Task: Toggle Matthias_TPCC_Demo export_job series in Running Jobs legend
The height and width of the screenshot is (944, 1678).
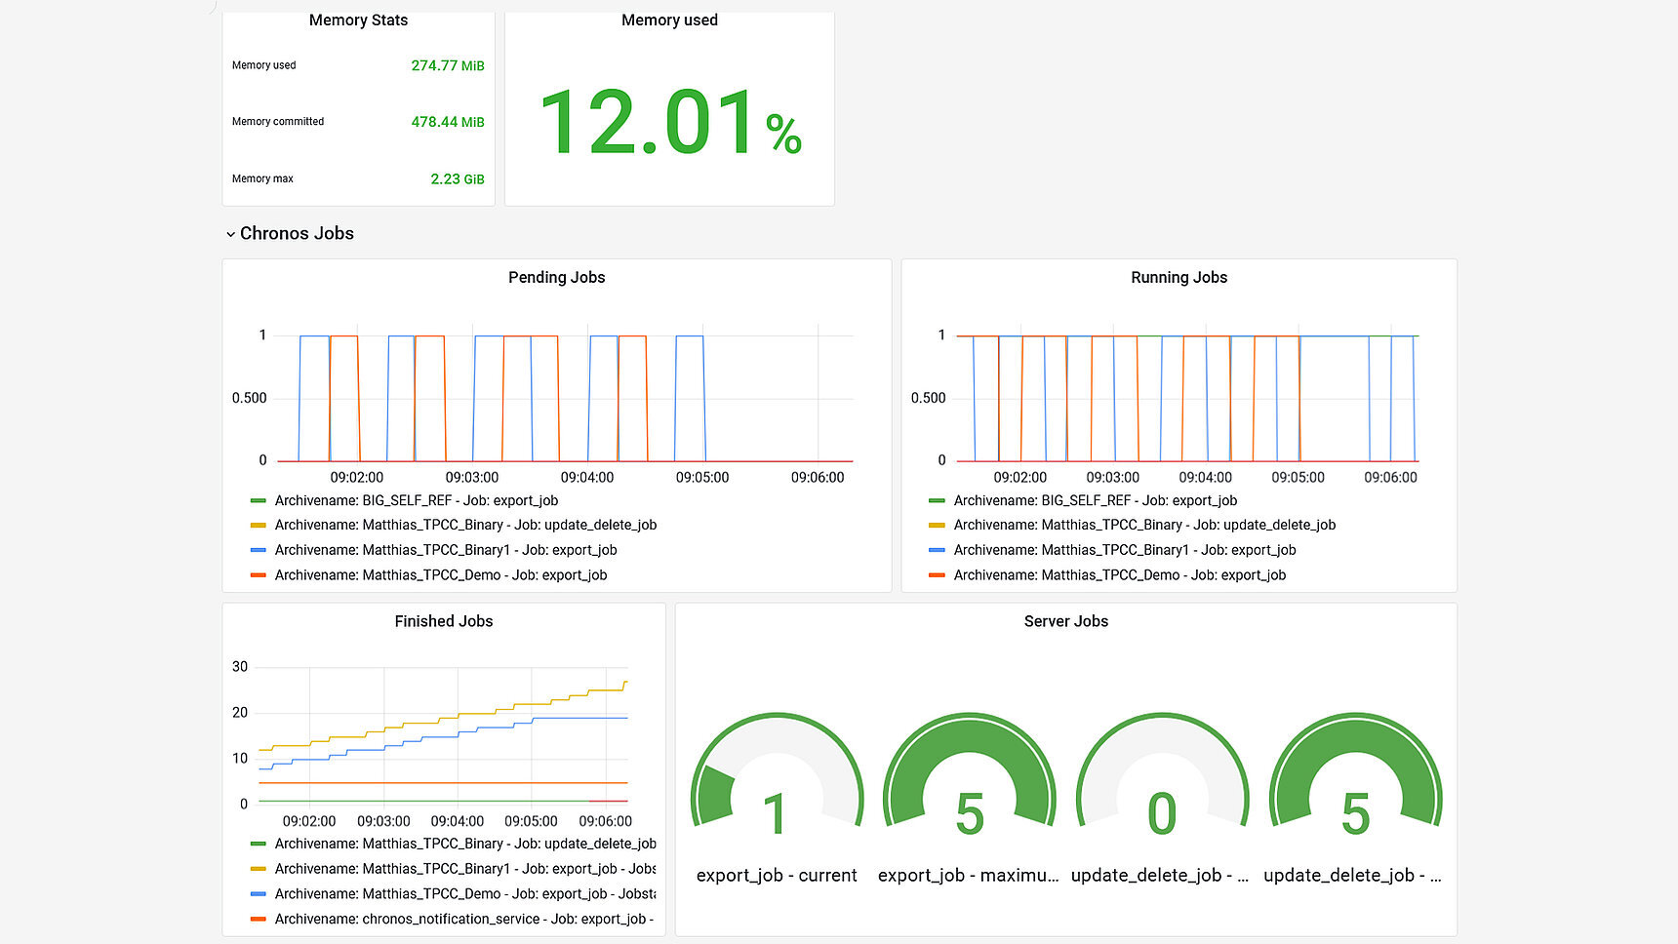Action: pyautogui.click(x=1119, y=575)
